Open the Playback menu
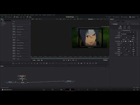Image resolution: width=140 pixels, height=105 pixels. tap(32, 15)
